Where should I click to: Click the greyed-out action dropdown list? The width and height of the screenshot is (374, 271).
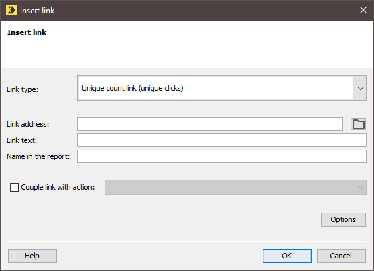point(235,187)
